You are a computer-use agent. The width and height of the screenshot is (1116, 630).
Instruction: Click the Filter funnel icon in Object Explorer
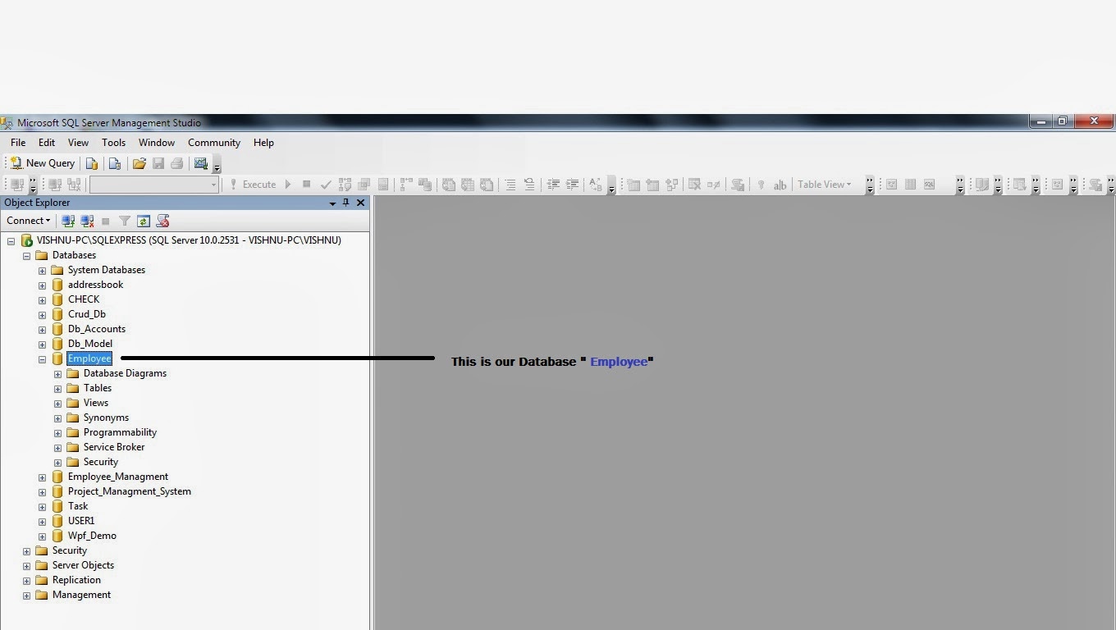pyautogui.click(x=125, y=221)
